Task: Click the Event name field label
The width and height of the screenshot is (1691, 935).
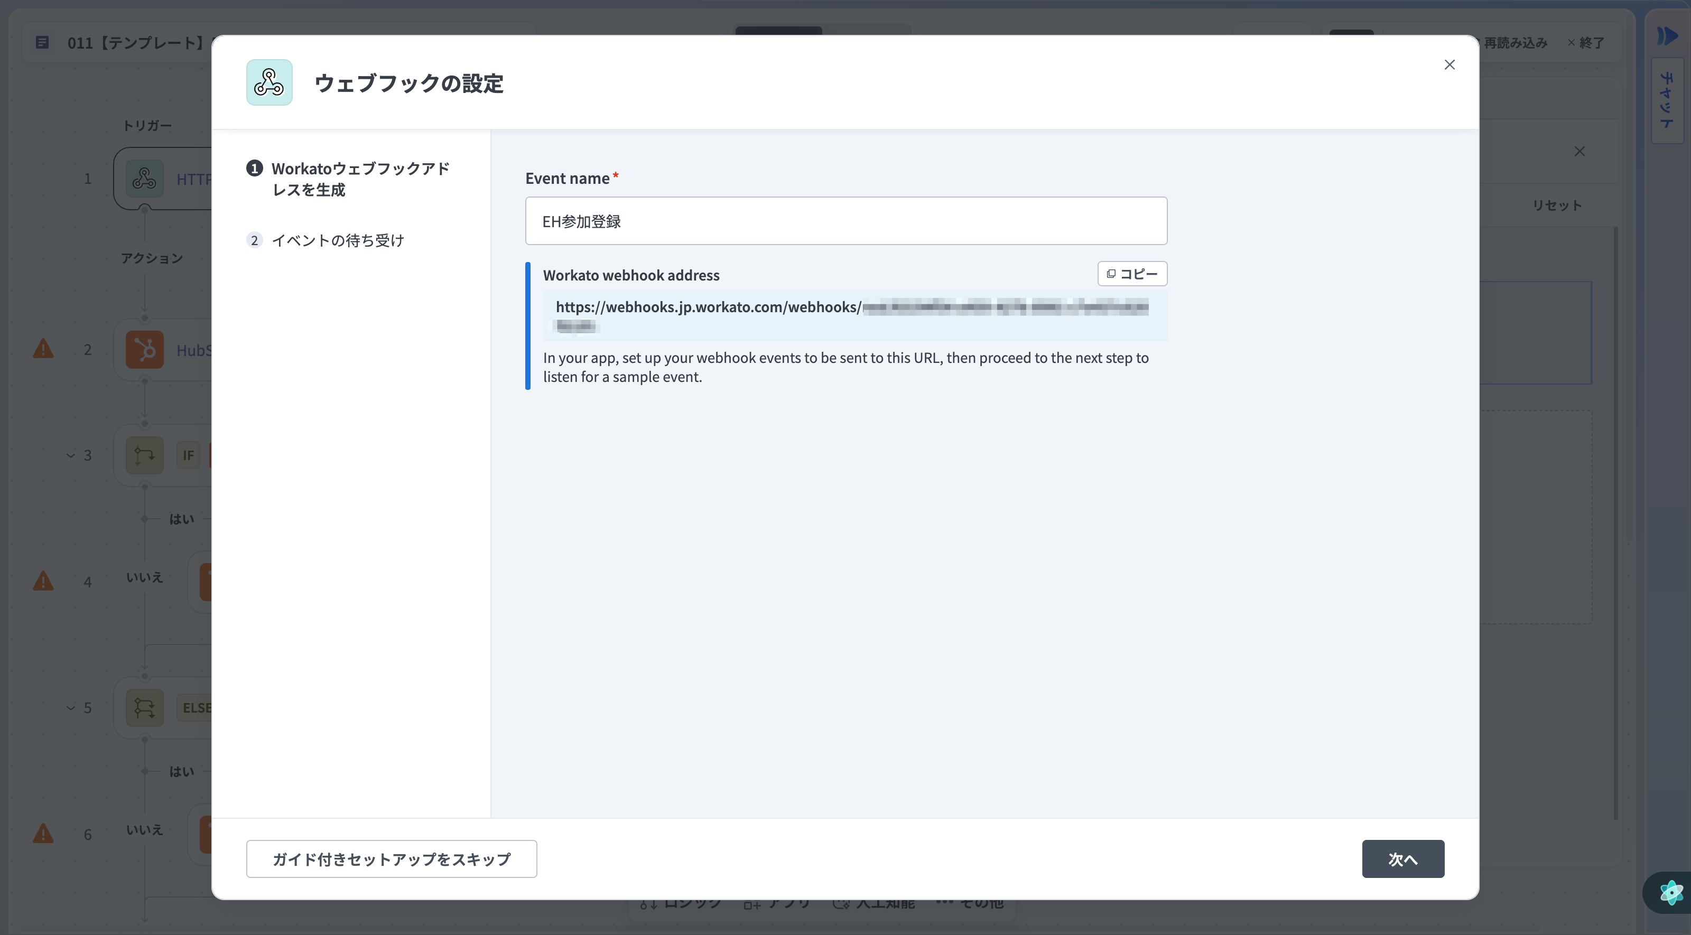Action: [568, 179]
